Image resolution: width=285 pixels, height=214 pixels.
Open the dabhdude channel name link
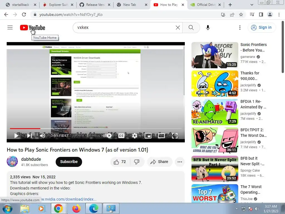pos(31,159)
